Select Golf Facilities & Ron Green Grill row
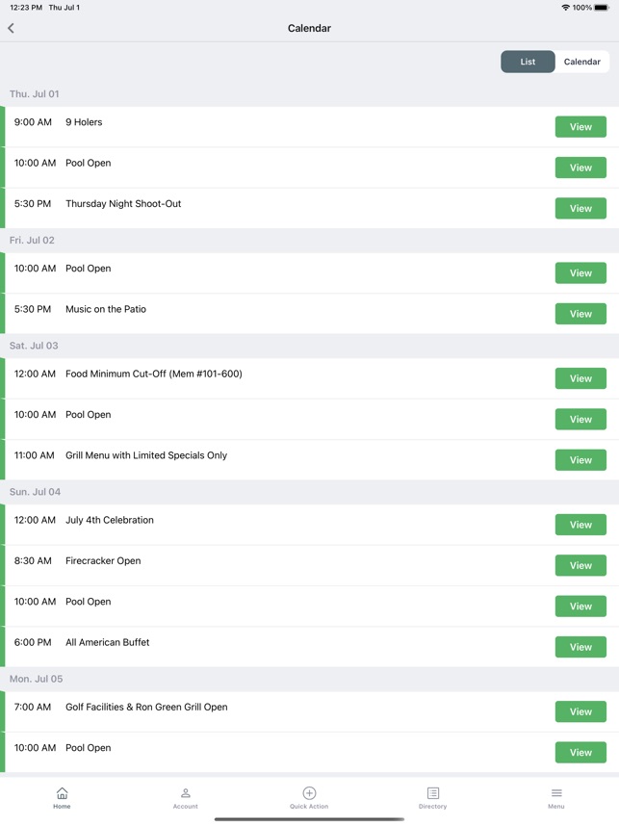 tap(309, 711)
